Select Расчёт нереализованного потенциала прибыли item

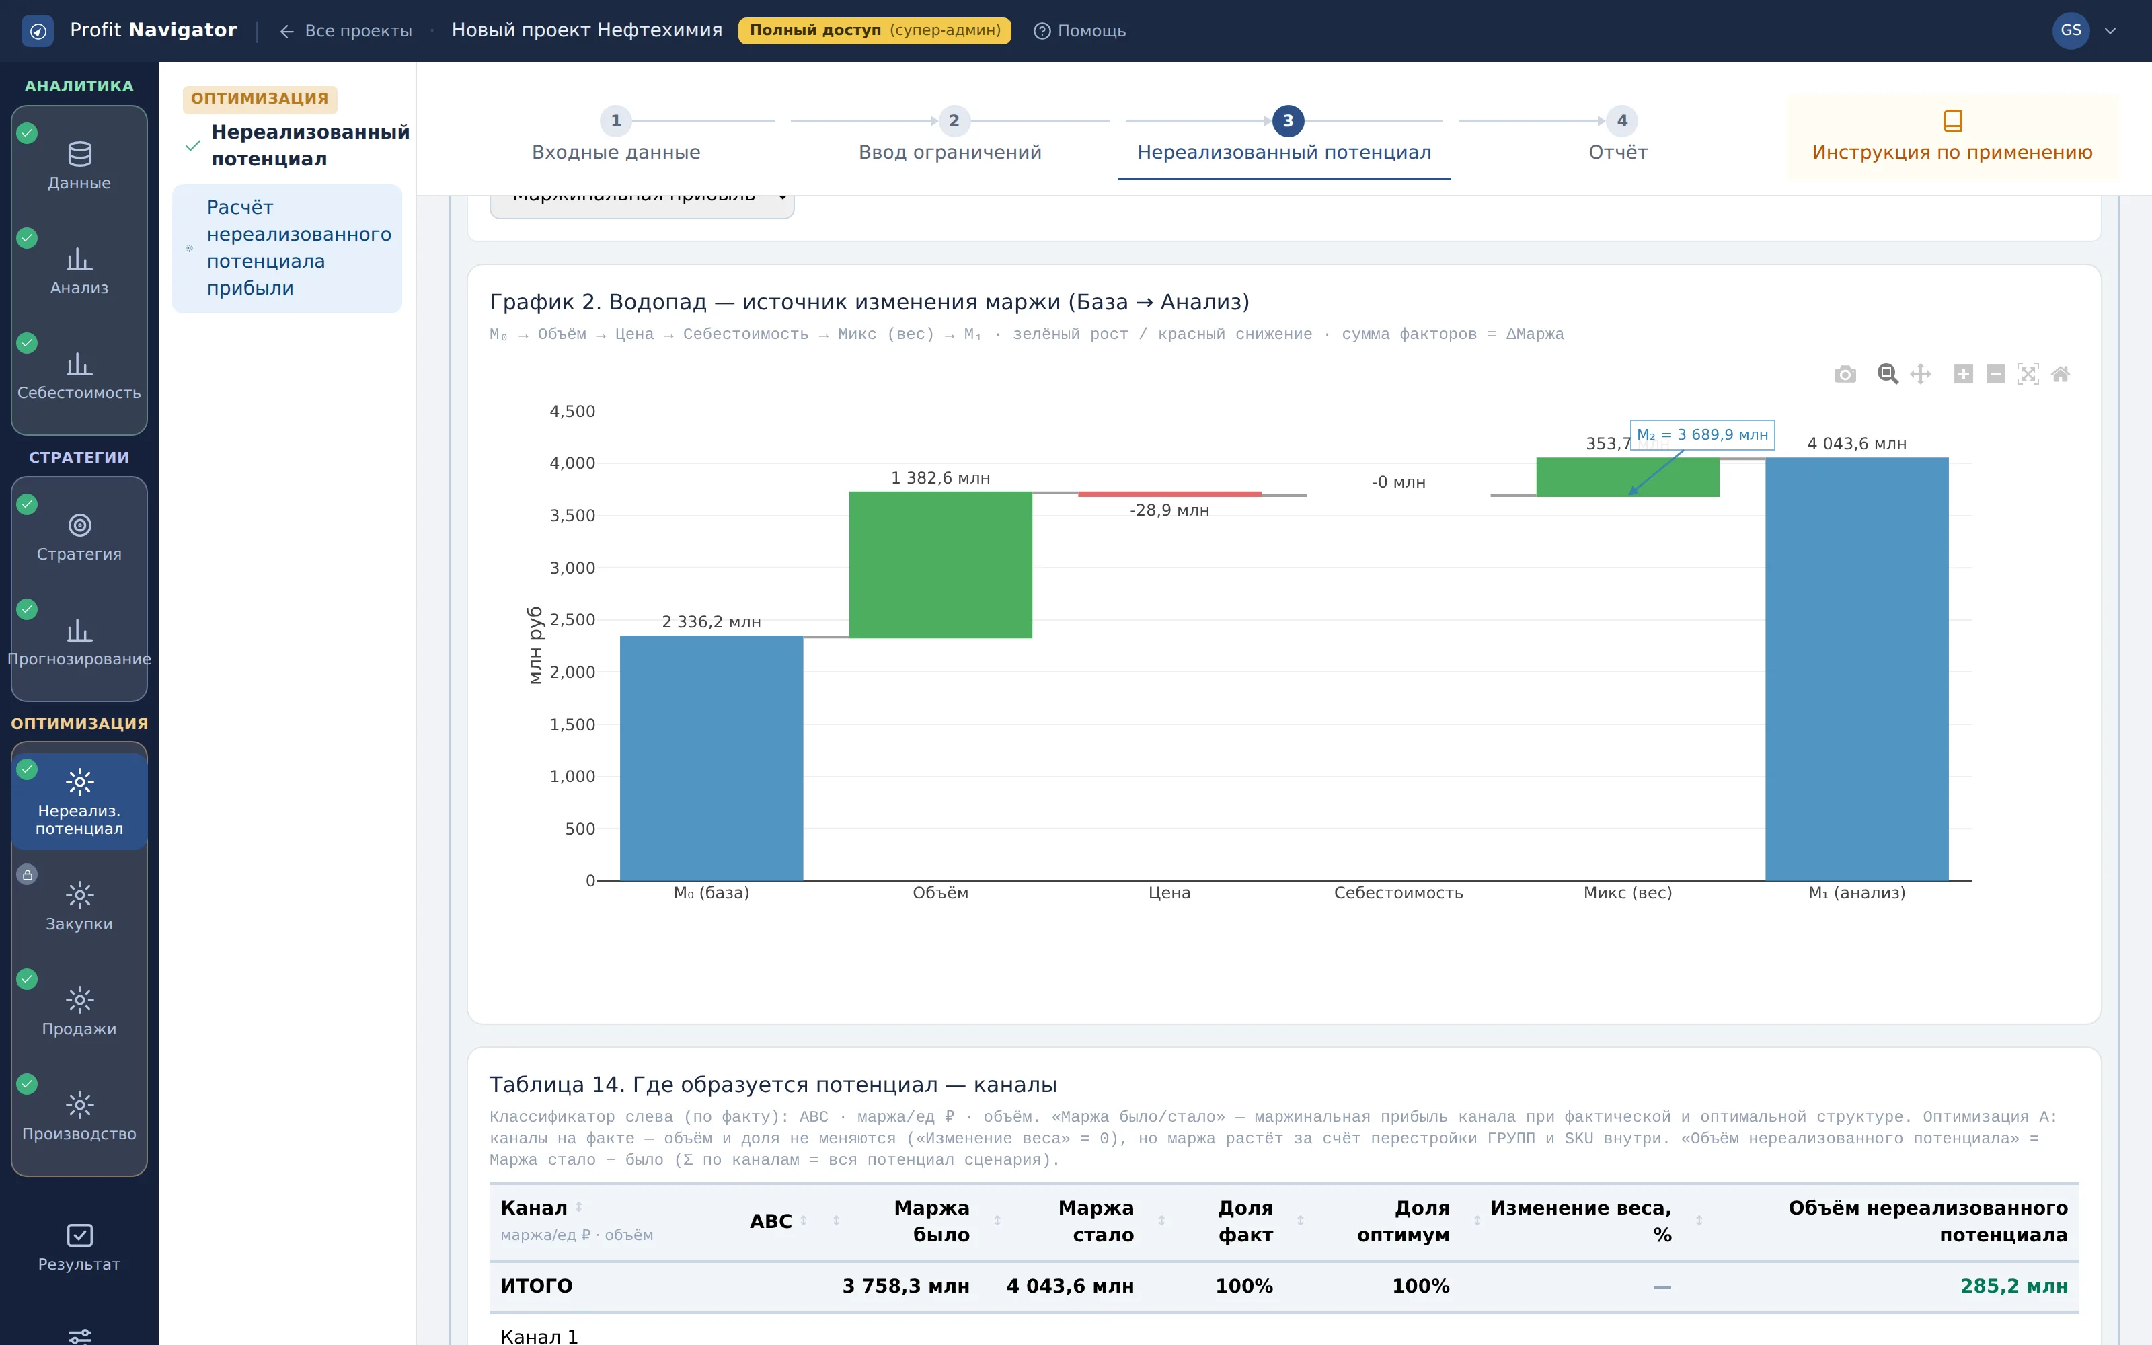[x=287, y=248]
